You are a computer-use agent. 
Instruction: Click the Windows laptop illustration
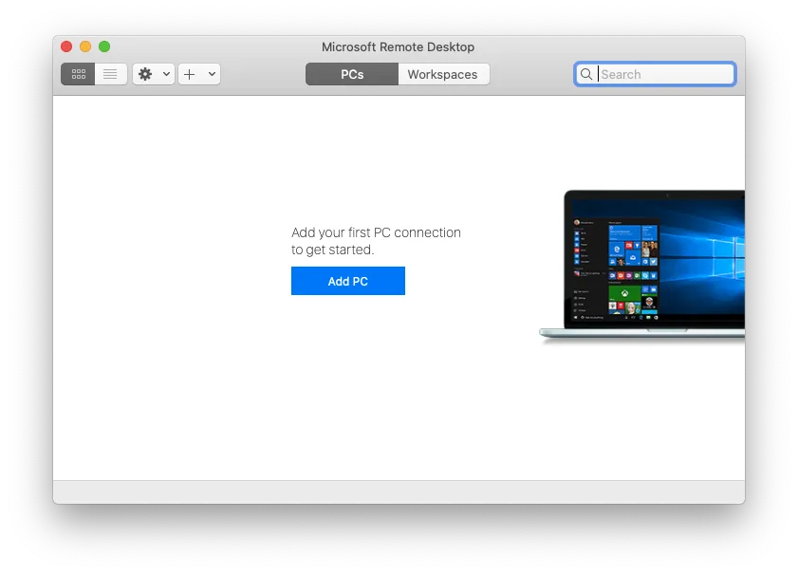(x=655, y=261)
